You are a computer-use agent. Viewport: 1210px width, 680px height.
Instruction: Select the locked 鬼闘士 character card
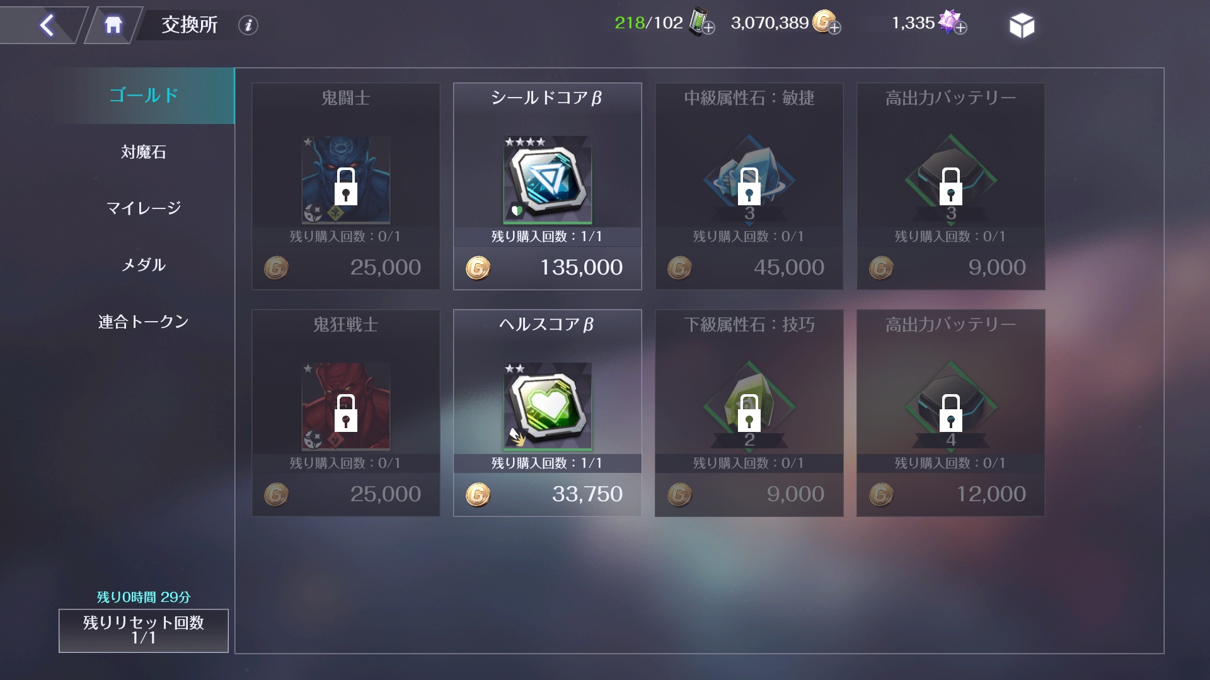345,186
